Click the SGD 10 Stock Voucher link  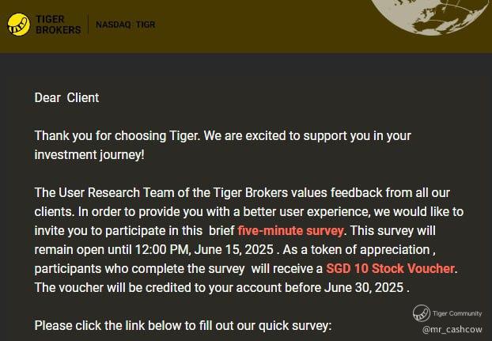point(390,269)
